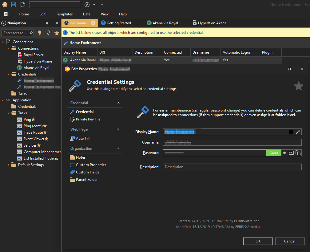Image resolution: width=310 pixels, height=252 pixels.
Task: Collapse the Organization section
Action: click(118, 148)
